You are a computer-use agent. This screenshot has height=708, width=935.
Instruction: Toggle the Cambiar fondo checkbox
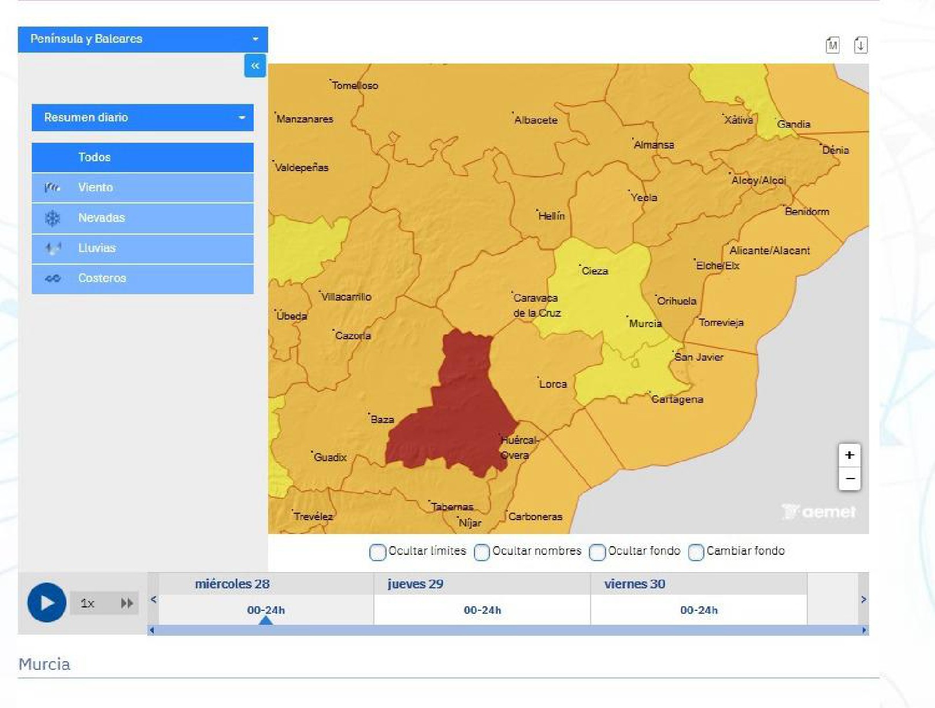pos(696,552)
